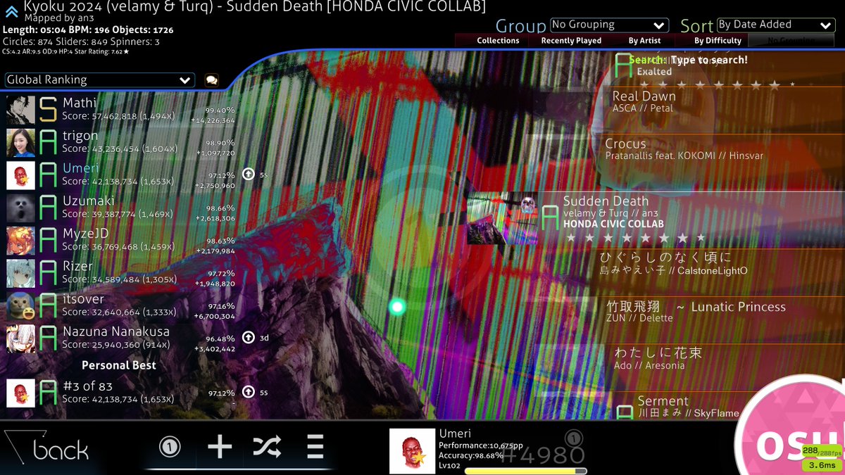Open beatmap options menu icon
The width and height of the screenshot is (845, 475).
(x=315, y=446)
